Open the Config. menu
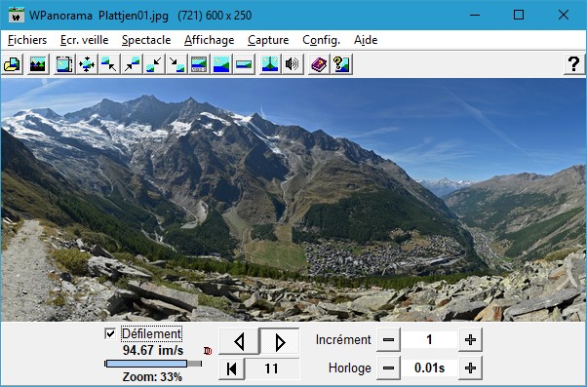The width and height of the screenshot is (587, 387). pos(321,40)
